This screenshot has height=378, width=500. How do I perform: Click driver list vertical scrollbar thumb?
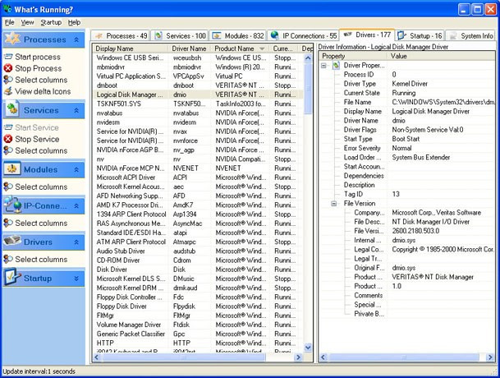pos(308,89)
